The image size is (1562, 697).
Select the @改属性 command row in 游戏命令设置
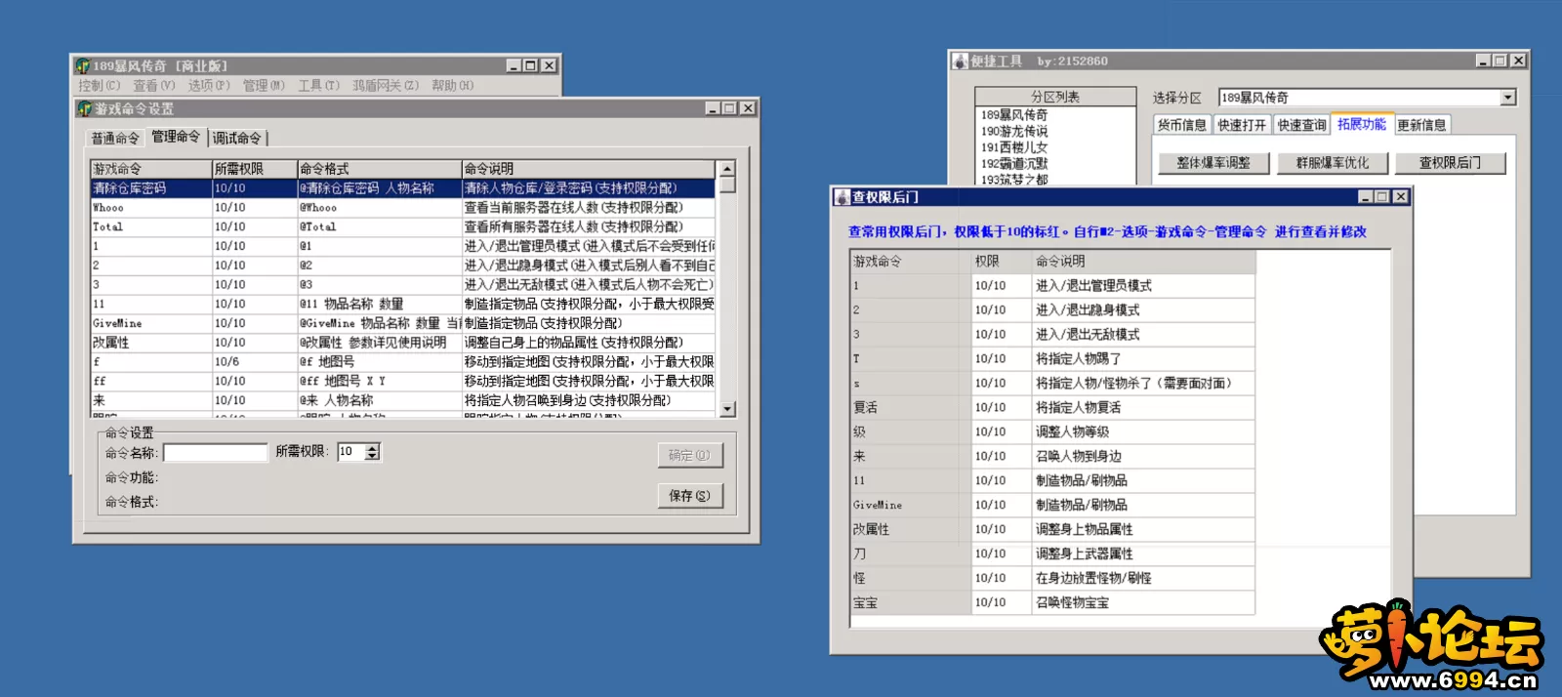pos(403,343)
